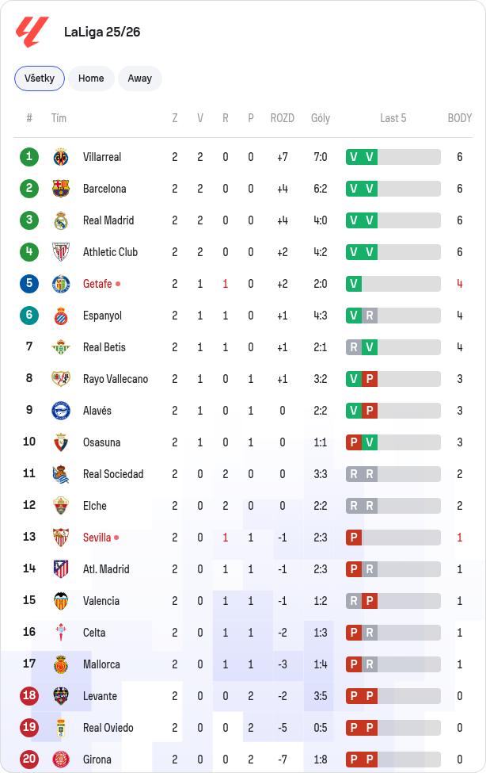
Task: Click the Getafe club badge
Action: 61,284
